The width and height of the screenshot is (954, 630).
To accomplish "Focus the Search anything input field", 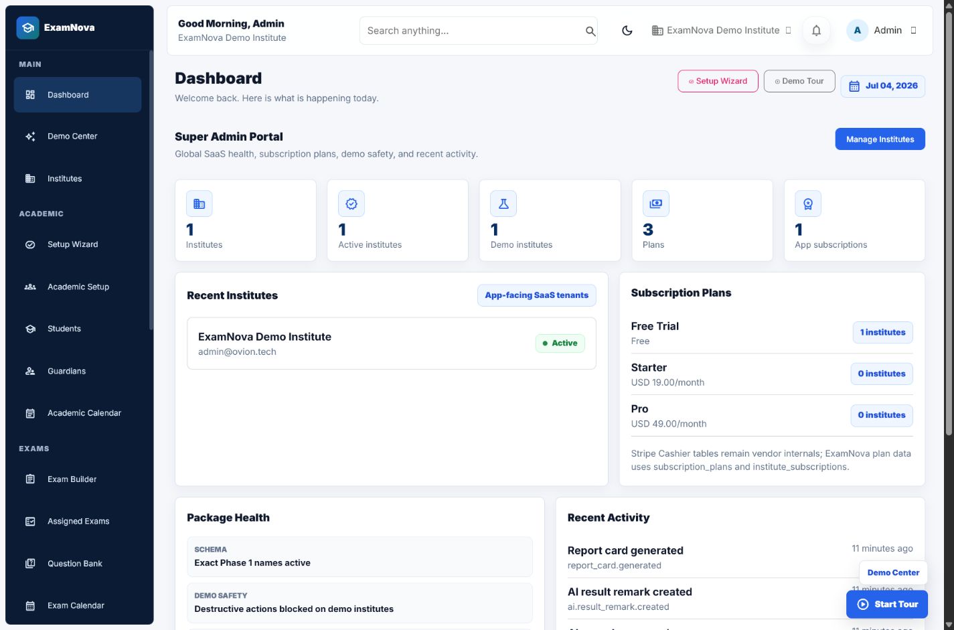I will (478, 31).
